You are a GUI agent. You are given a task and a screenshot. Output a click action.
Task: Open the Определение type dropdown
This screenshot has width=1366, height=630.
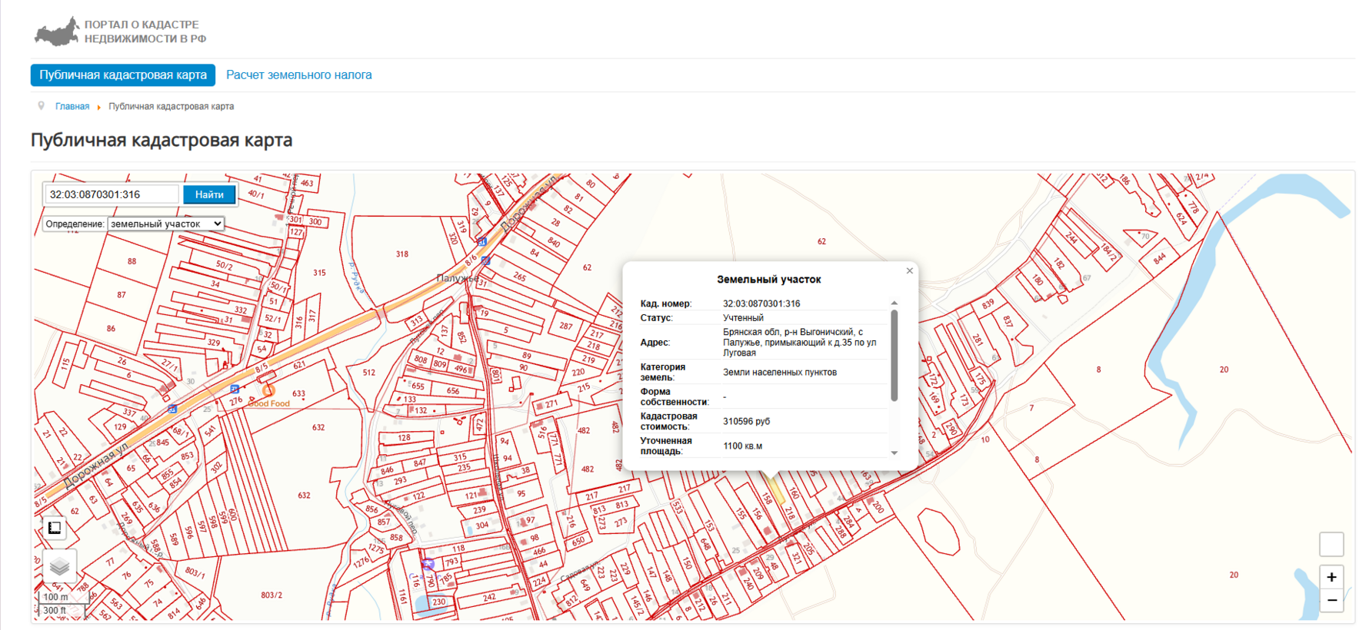pyautogui.click(x=165, y=224)
